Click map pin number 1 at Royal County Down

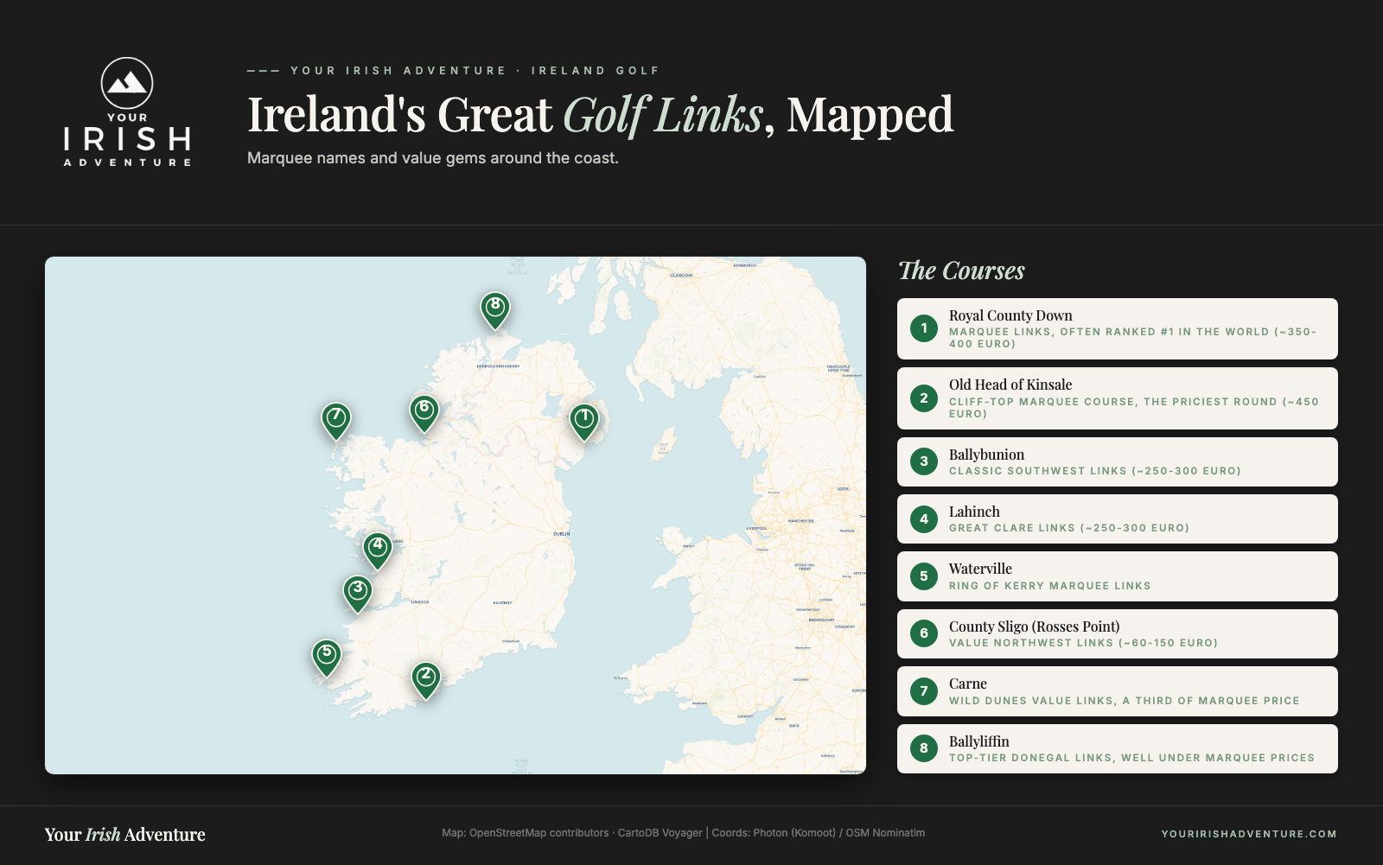[x=584, y=422]
